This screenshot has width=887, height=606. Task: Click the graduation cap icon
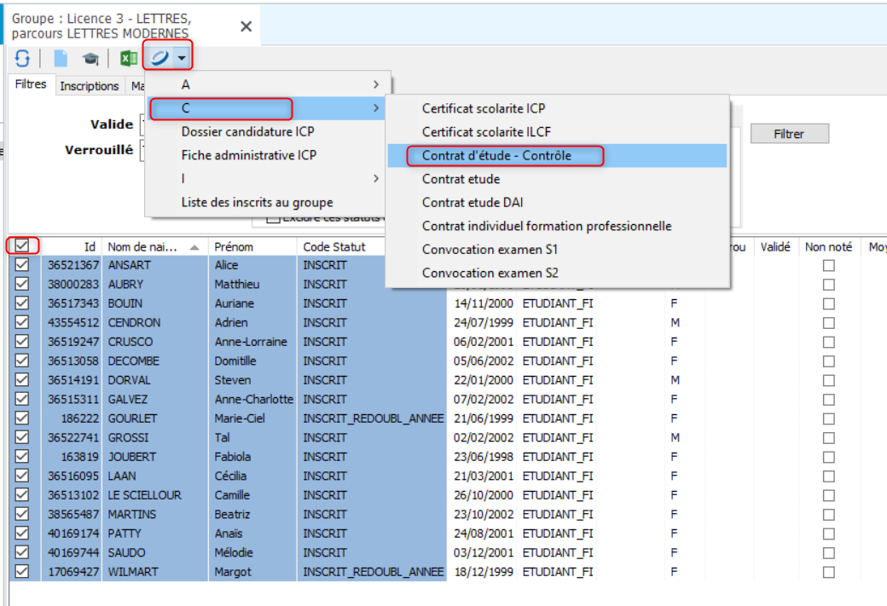coord(90,58)
